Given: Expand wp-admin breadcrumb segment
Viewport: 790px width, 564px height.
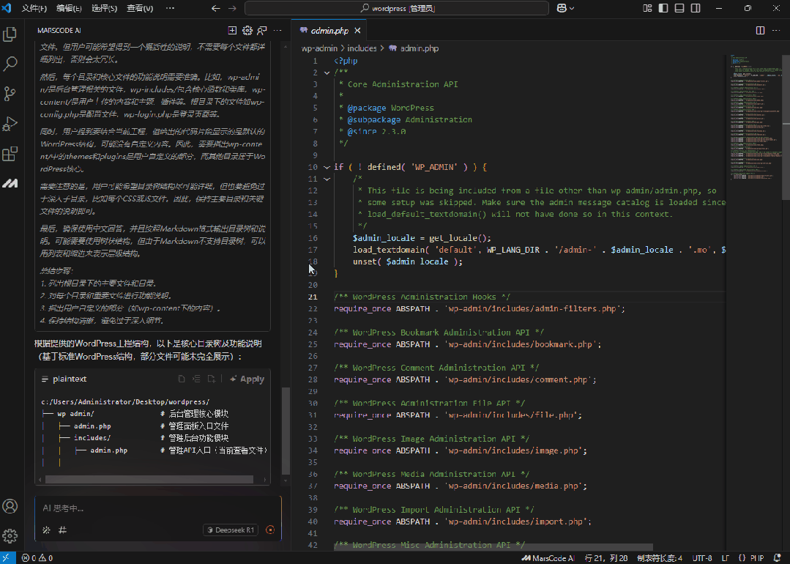Looking at the screenshot, I should pos(319,48).
